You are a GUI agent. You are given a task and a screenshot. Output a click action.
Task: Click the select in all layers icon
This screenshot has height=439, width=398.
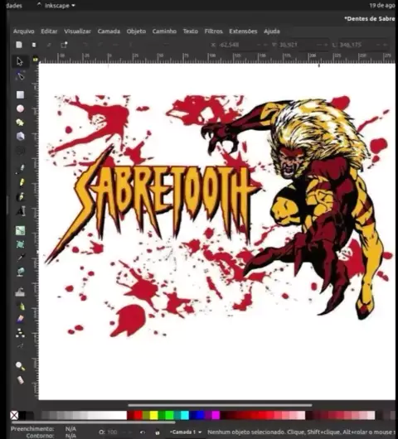34,45
